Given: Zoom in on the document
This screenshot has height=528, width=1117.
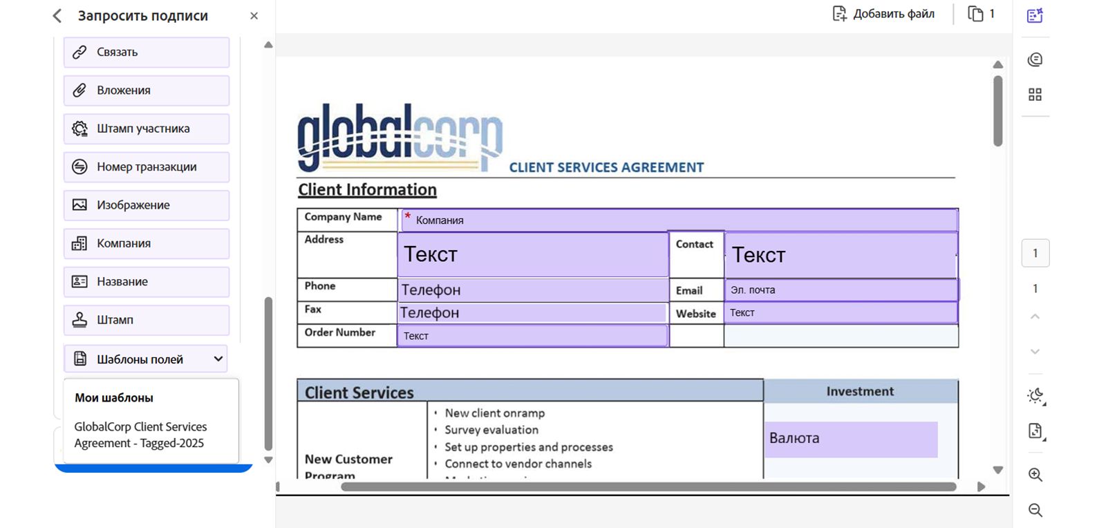Looking at the screenshot, I should [x=1035, y=475].
